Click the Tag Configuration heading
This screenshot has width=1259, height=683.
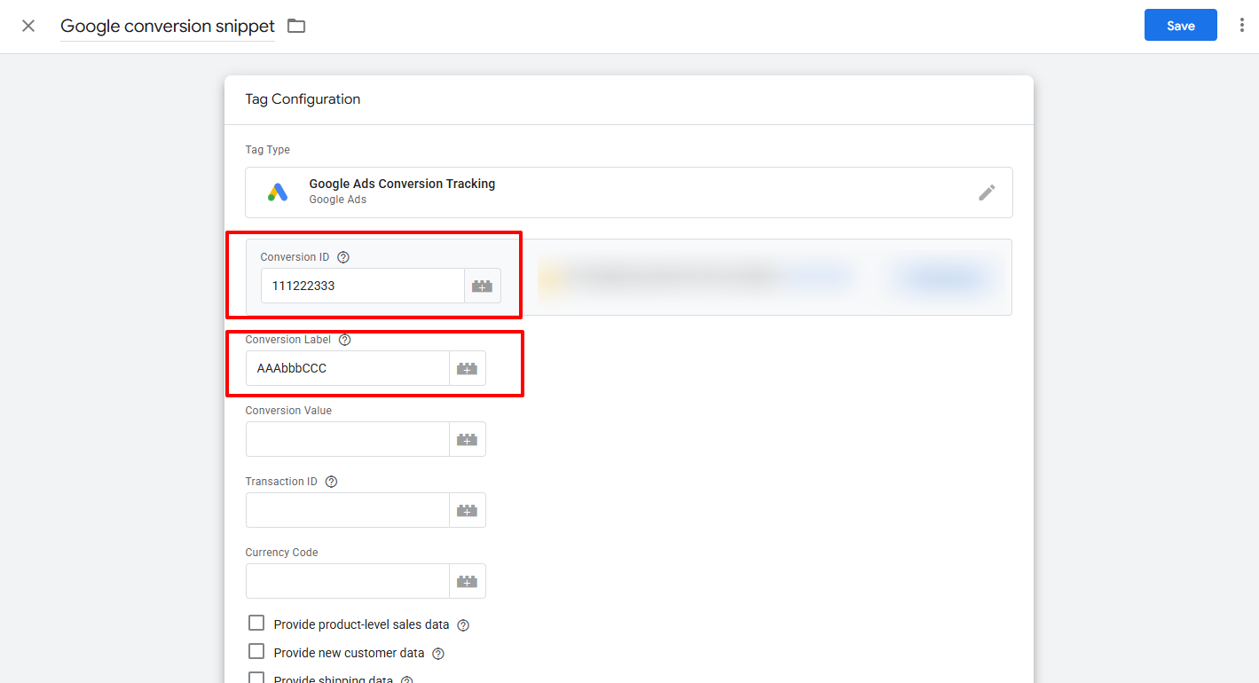(303, 99)
